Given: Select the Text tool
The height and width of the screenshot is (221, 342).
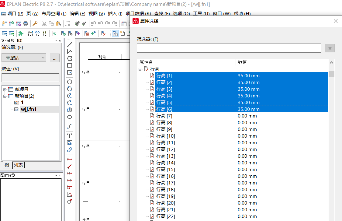Looking at the screenshot, I should (70, 136).
